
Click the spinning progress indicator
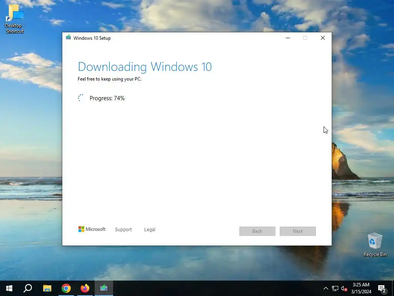click(80, 98)
